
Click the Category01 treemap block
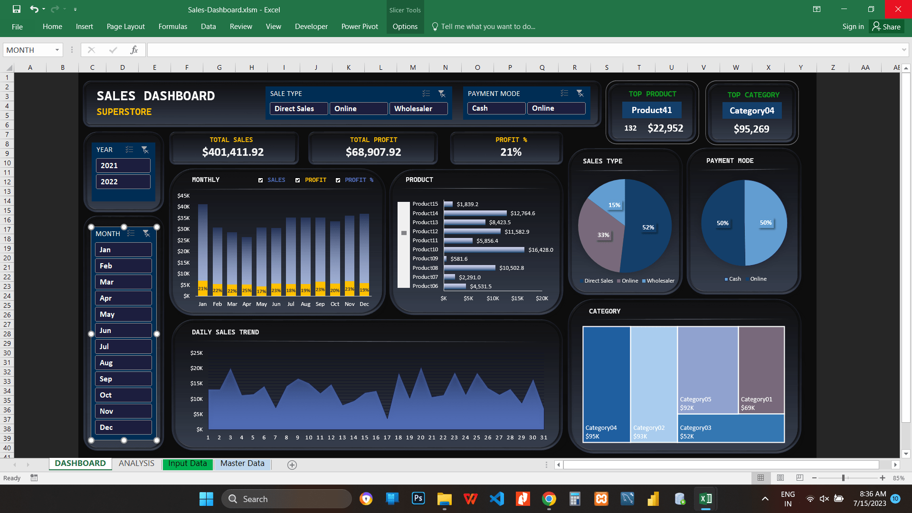761,370
